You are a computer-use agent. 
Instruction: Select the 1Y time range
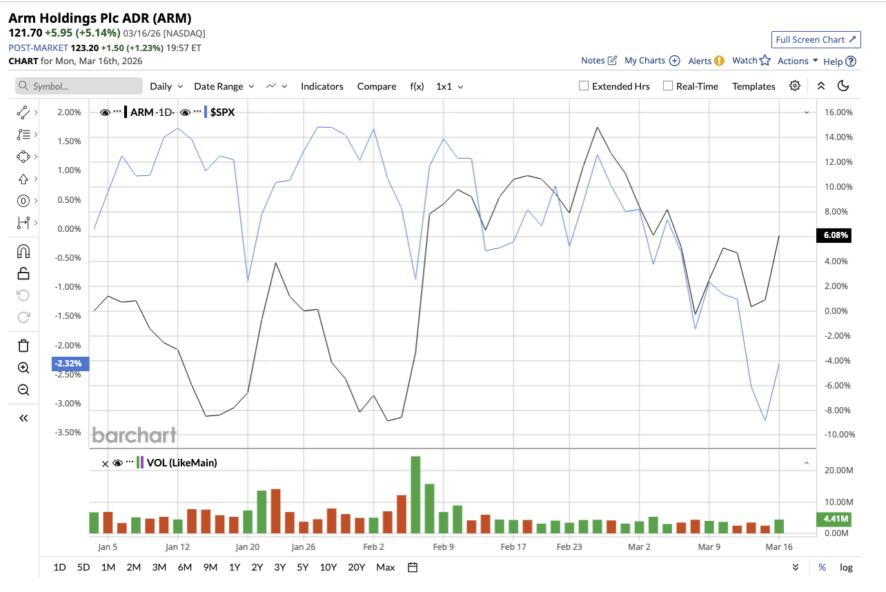(x=235, y=567)
